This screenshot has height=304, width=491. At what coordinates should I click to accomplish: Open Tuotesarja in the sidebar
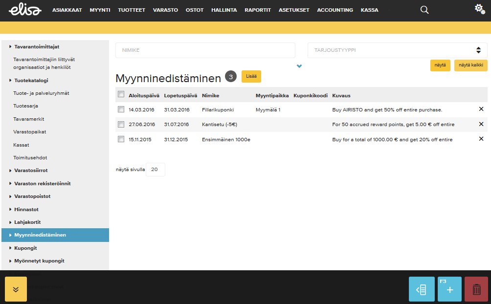[x=26, y=106]
